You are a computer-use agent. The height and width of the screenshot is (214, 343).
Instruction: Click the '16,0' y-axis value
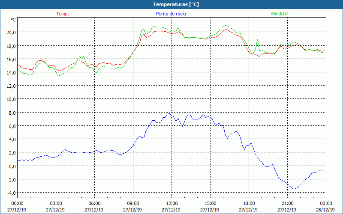pyautogui.click(x=11, y=59)
